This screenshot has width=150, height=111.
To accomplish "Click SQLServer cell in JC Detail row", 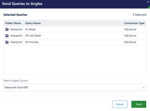I will coord(130,29).
